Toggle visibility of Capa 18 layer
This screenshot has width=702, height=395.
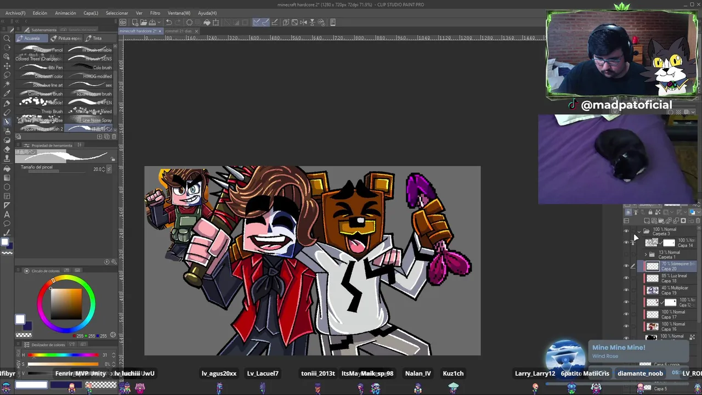626,278
